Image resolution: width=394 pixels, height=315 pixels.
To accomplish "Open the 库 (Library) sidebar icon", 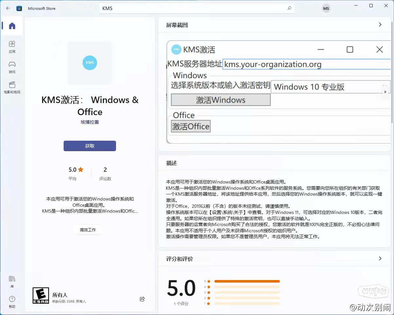I will point(12,281).
